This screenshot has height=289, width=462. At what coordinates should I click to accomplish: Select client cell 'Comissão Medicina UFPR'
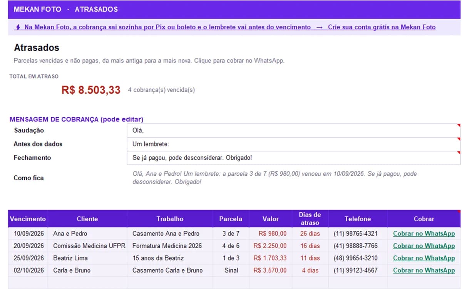click(x=87, y=246)
